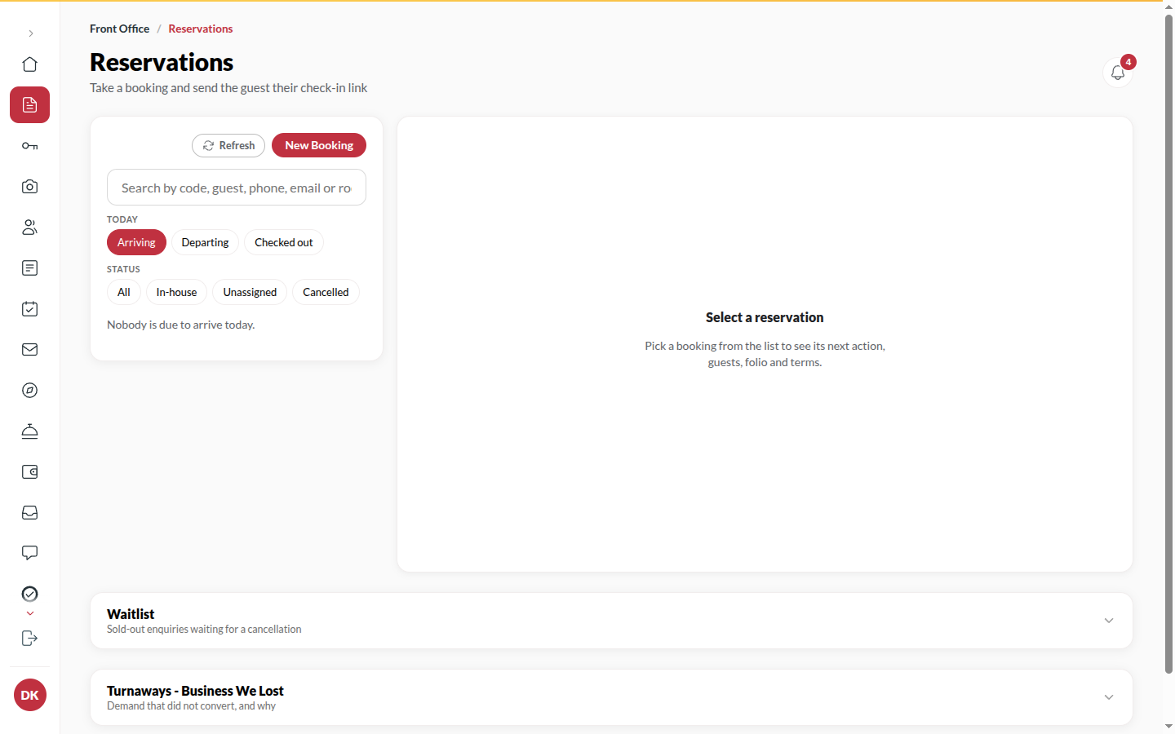This screenshot has height=734, width=1175.
Task: Open the Reservations document icon in sidebar
Action: point(30,105)
